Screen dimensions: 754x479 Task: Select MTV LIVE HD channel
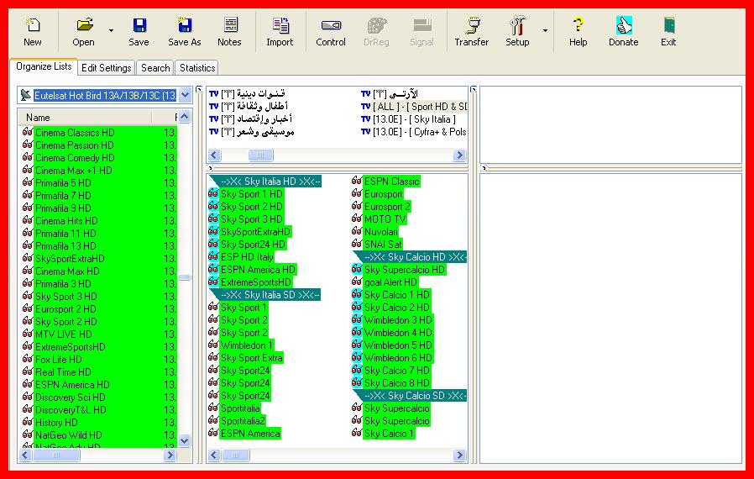pyautogui.click(x=63, y=334)
